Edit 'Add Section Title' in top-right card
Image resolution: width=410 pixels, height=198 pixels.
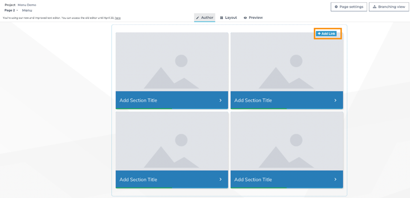pos(253,101)
